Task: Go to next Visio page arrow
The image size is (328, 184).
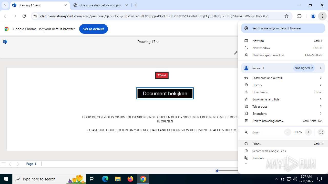Action: [17, 164]
